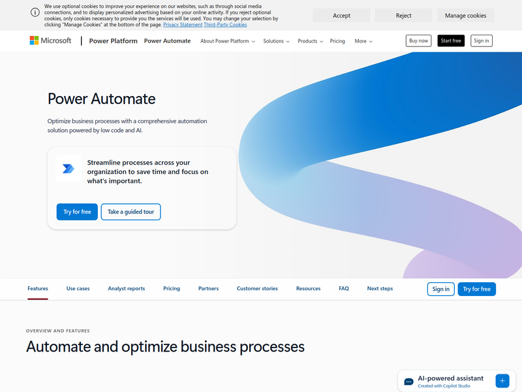Screen dimensions: 522x392
Task: Click the cookie banner info icon
Action: click(35, 12)
